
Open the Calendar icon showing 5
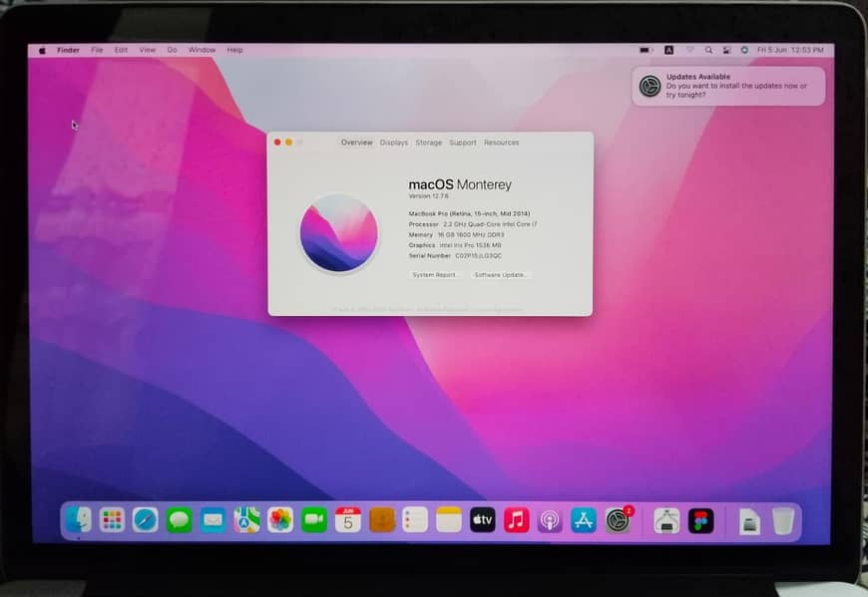348,520
